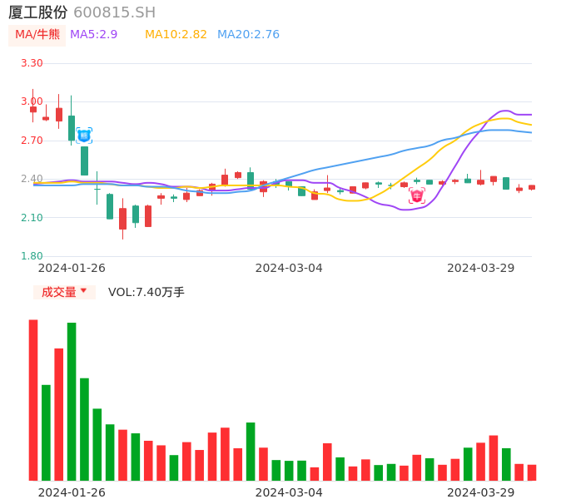Click the 2024-01-26 label under price chart

pyautogui.click(x=72, y=268)
